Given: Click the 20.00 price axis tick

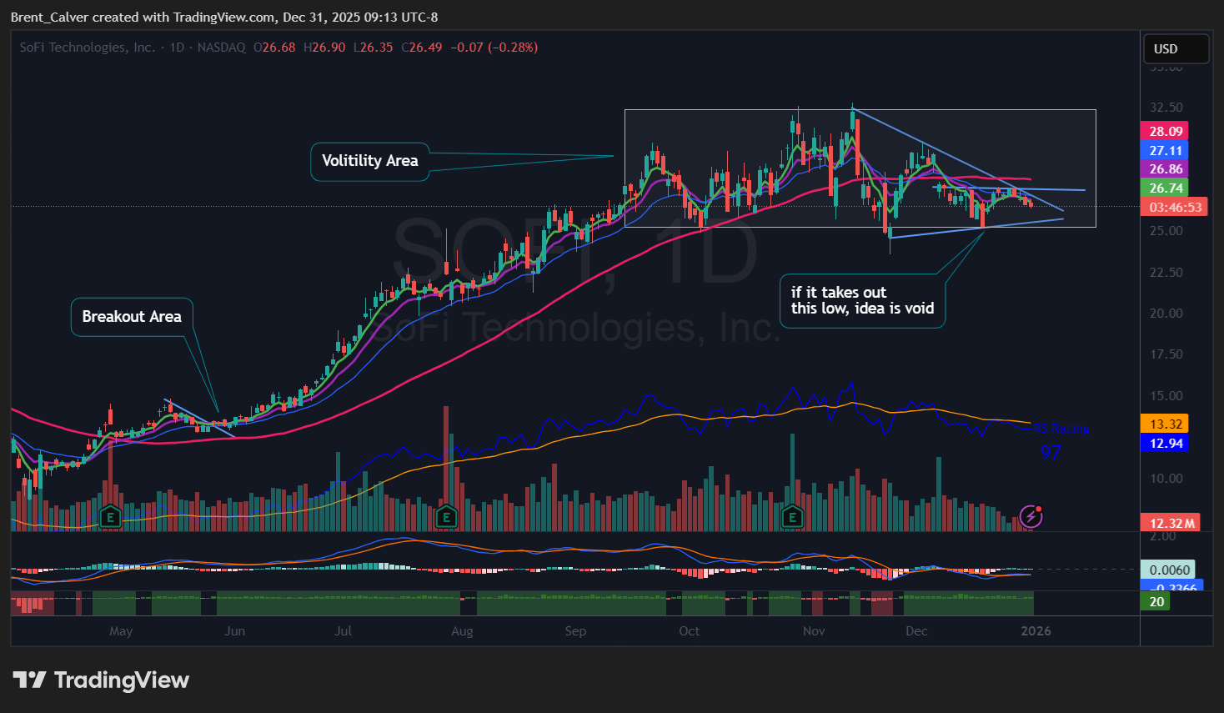Looking at the screenshot, I should [1166, 314].
